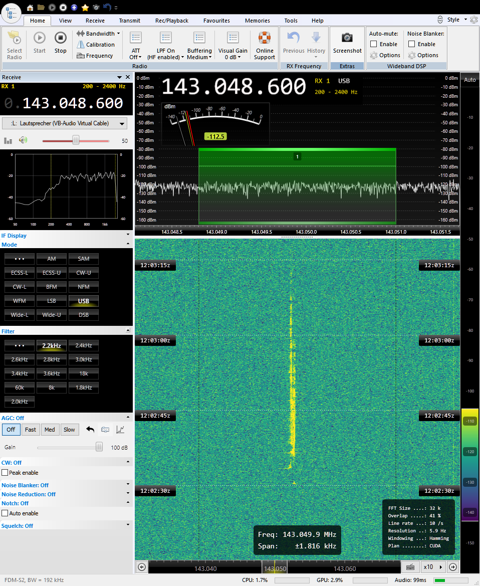Open the audio output device combo box
Image resolution: width=480 pixels, height=586 pixels.
(x=65, y=123)
